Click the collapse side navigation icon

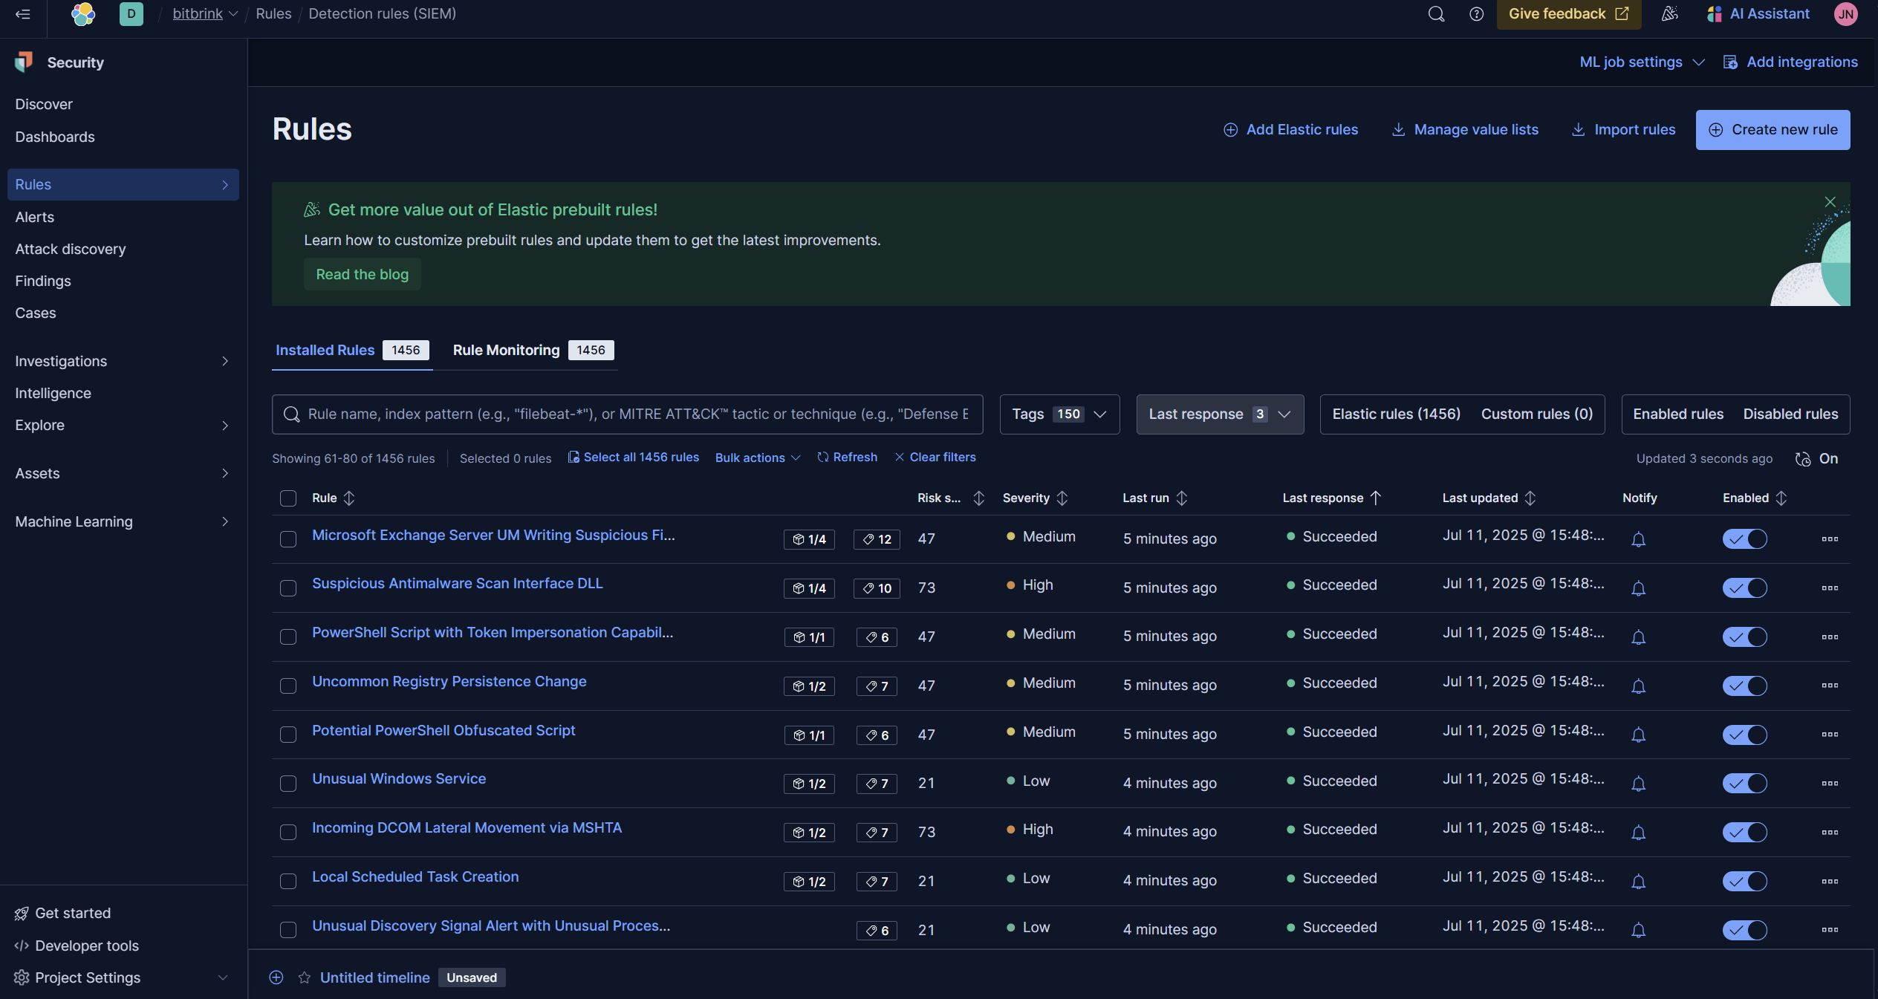(x=22, y=14)
